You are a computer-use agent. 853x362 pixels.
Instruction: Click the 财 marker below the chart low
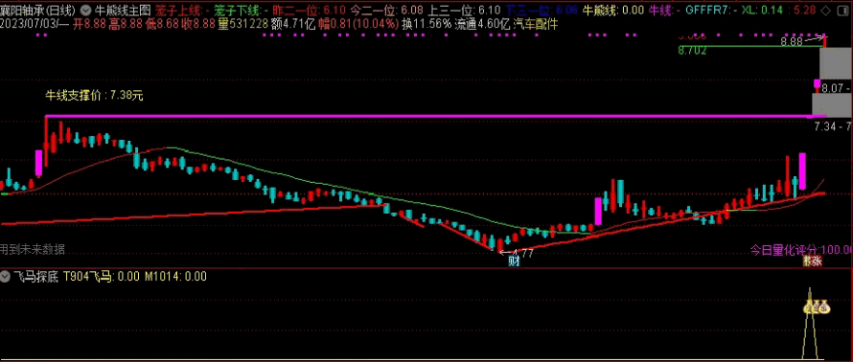[x=514, y=260]
